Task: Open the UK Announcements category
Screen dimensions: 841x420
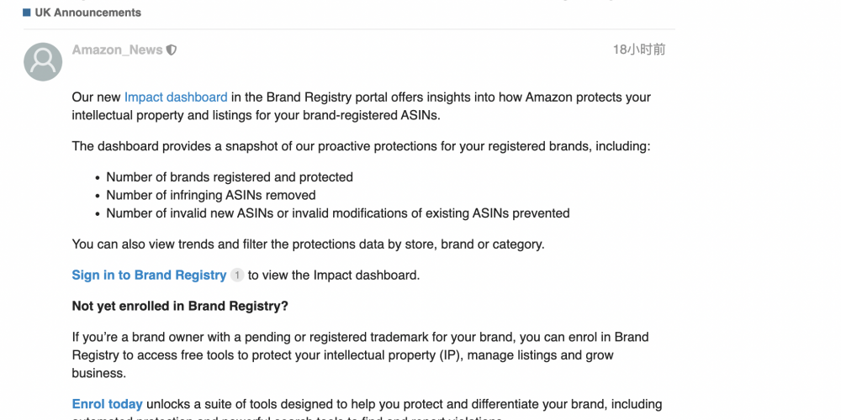Action: [88, 13]
